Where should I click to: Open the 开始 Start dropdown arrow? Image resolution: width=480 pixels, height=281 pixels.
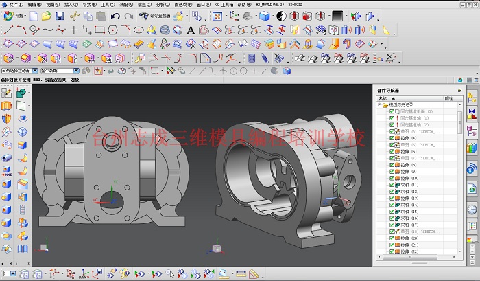pyautogui.click(x=25, y=16)
